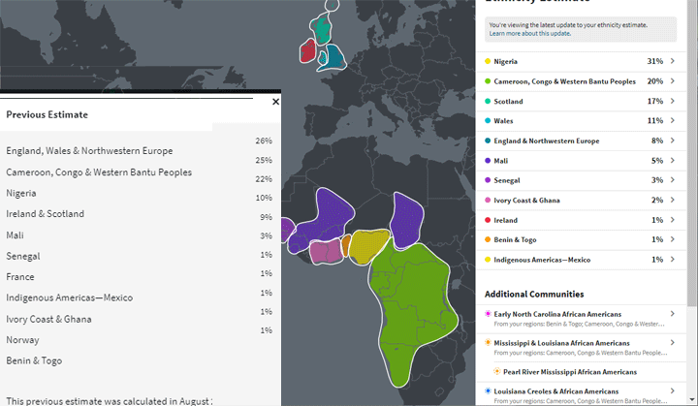Click the teal Scotland map region
This screenshot has width=698, height=406.
pos(321,28)
